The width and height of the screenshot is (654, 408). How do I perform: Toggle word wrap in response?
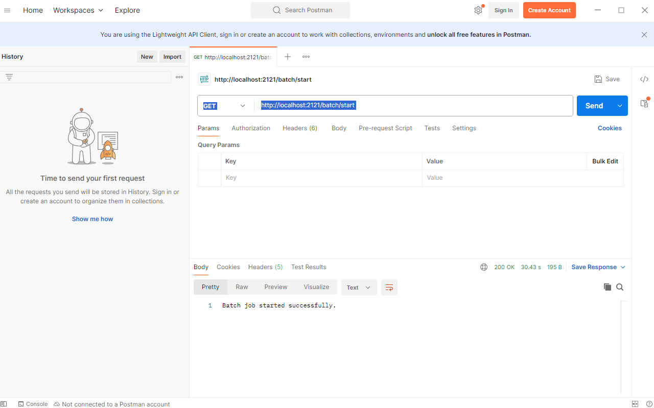[x=389, y=287]
